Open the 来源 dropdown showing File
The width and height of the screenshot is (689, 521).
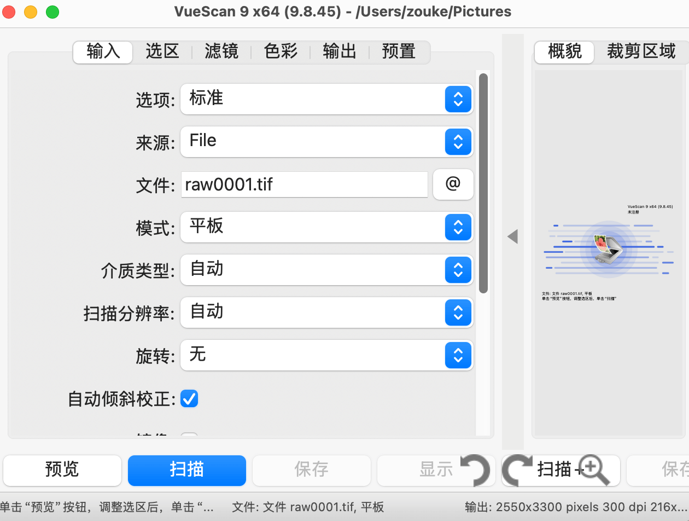click(x=326, y=142)
